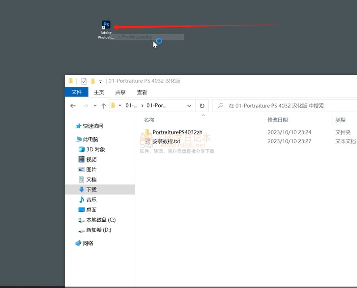Expand the address bar path history dropdown
This screenshot has height=288, width=357.
pos(189,106)
